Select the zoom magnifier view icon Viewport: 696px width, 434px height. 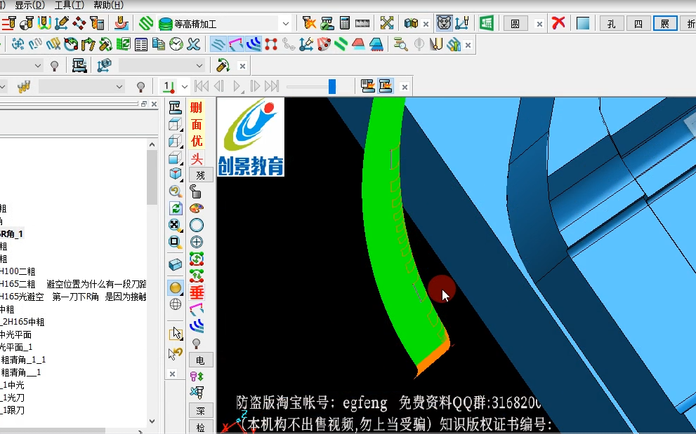(x=176, y=191)
